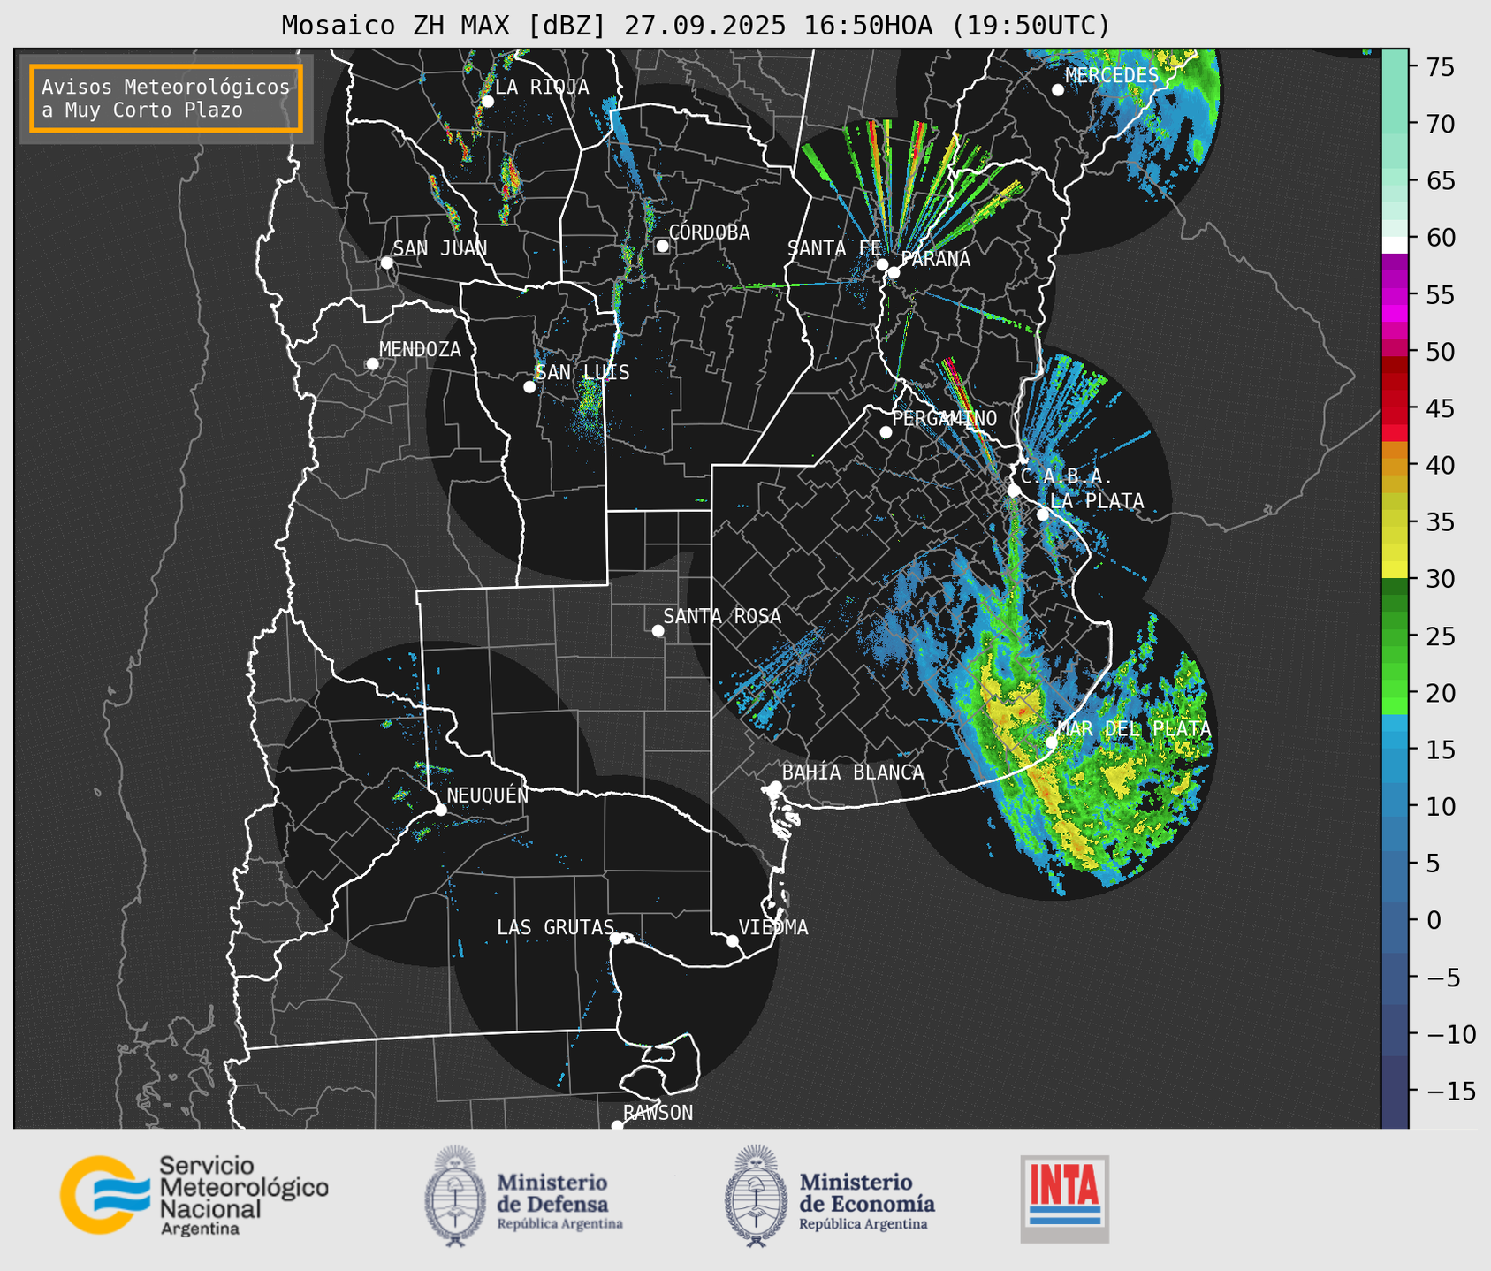Click the MAR DEL PLATA label text
The height and width of the screenshot is (1271, 1491).
(x=1134, y=728)
